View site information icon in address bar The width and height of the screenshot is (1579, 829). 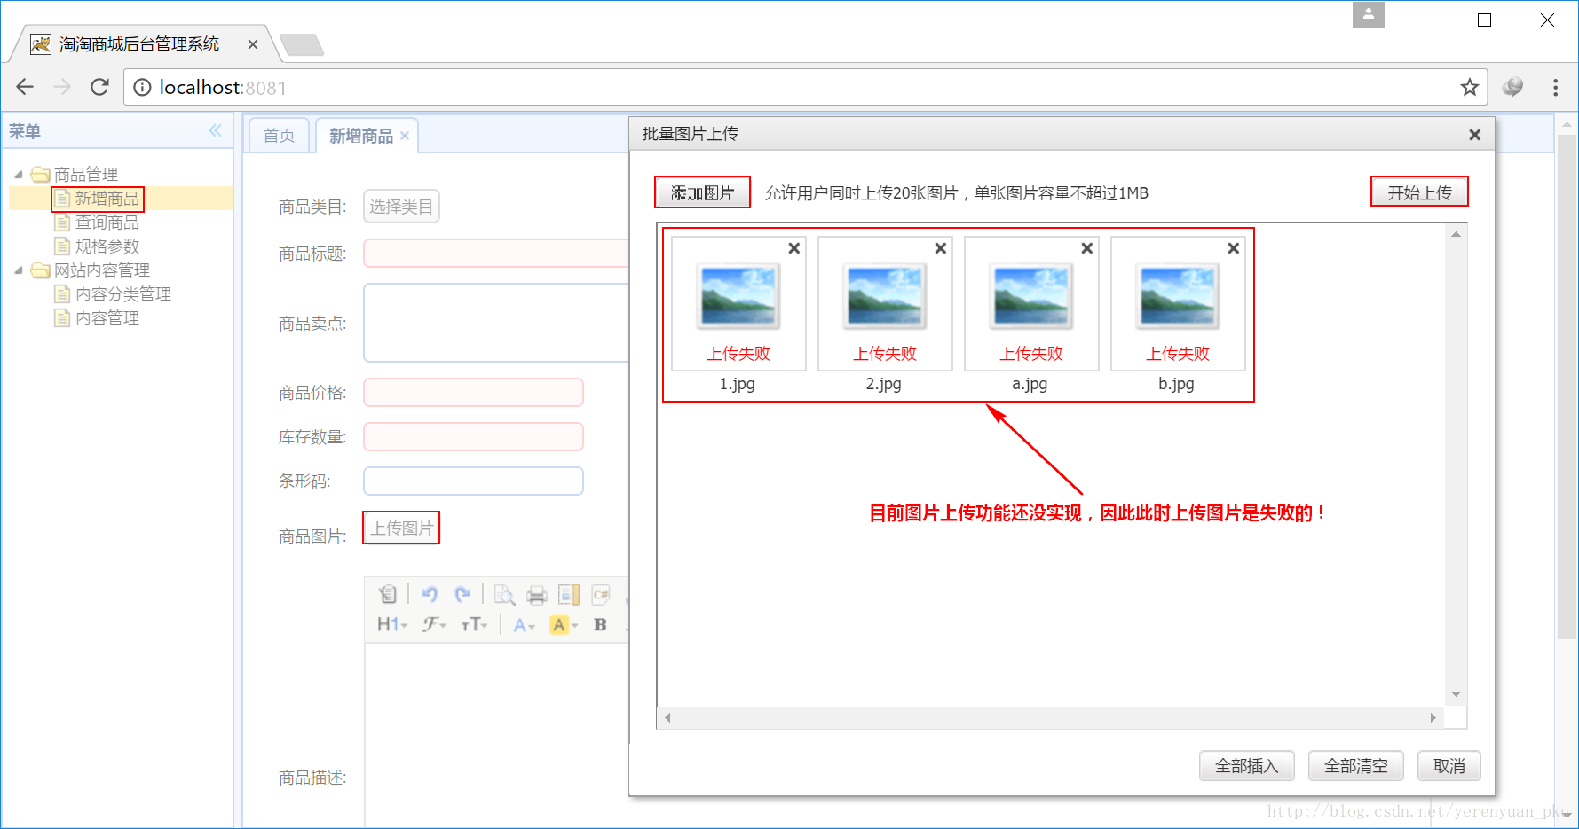point(142,87)
